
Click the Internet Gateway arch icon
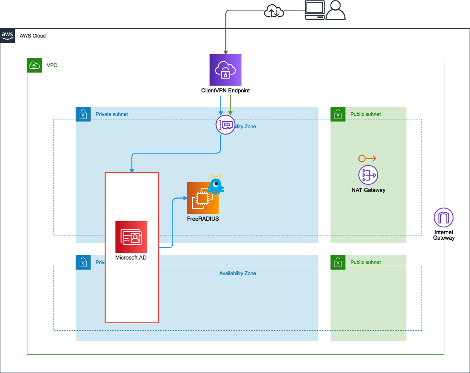(443, 218)
